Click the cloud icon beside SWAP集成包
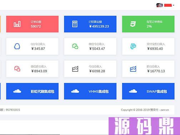 coord(133,91)
